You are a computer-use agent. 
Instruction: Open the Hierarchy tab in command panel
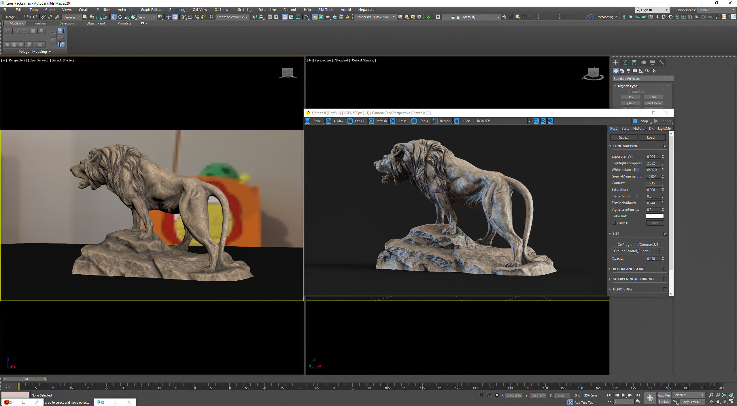click(634, 62)
